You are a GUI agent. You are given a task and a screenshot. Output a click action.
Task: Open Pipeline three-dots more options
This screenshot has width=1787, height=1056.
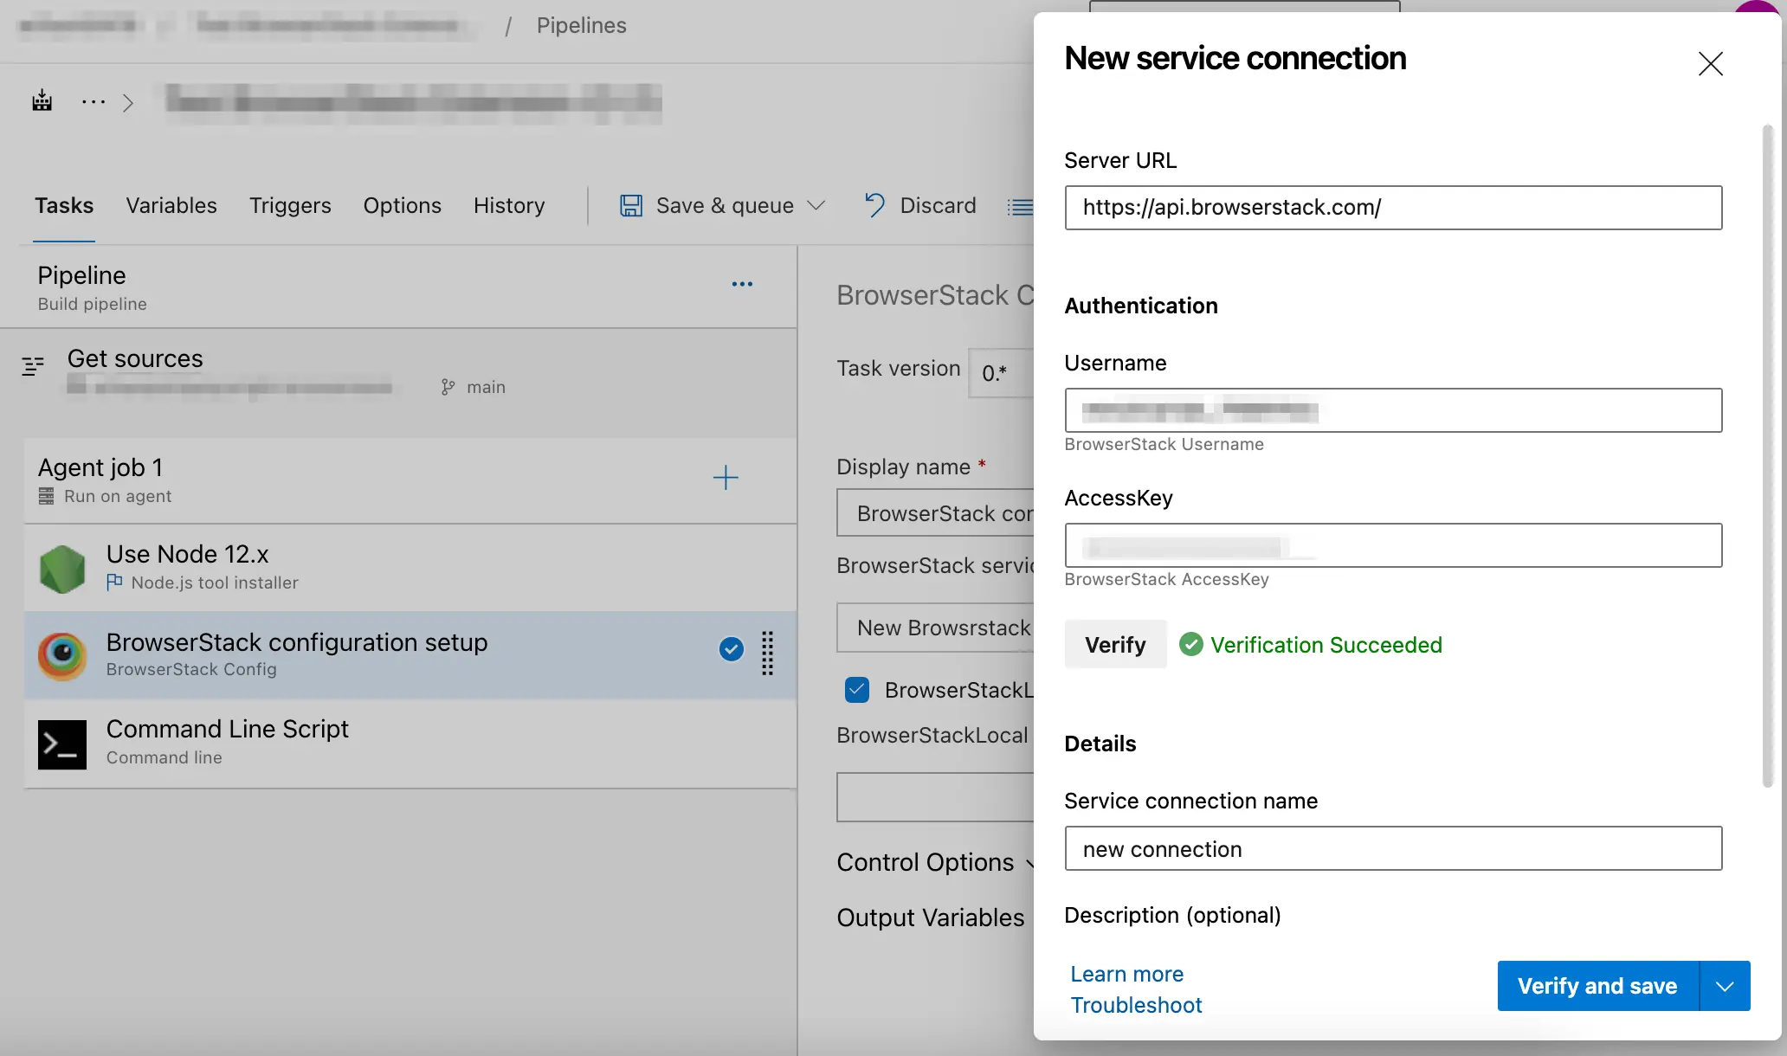[742, 284]
